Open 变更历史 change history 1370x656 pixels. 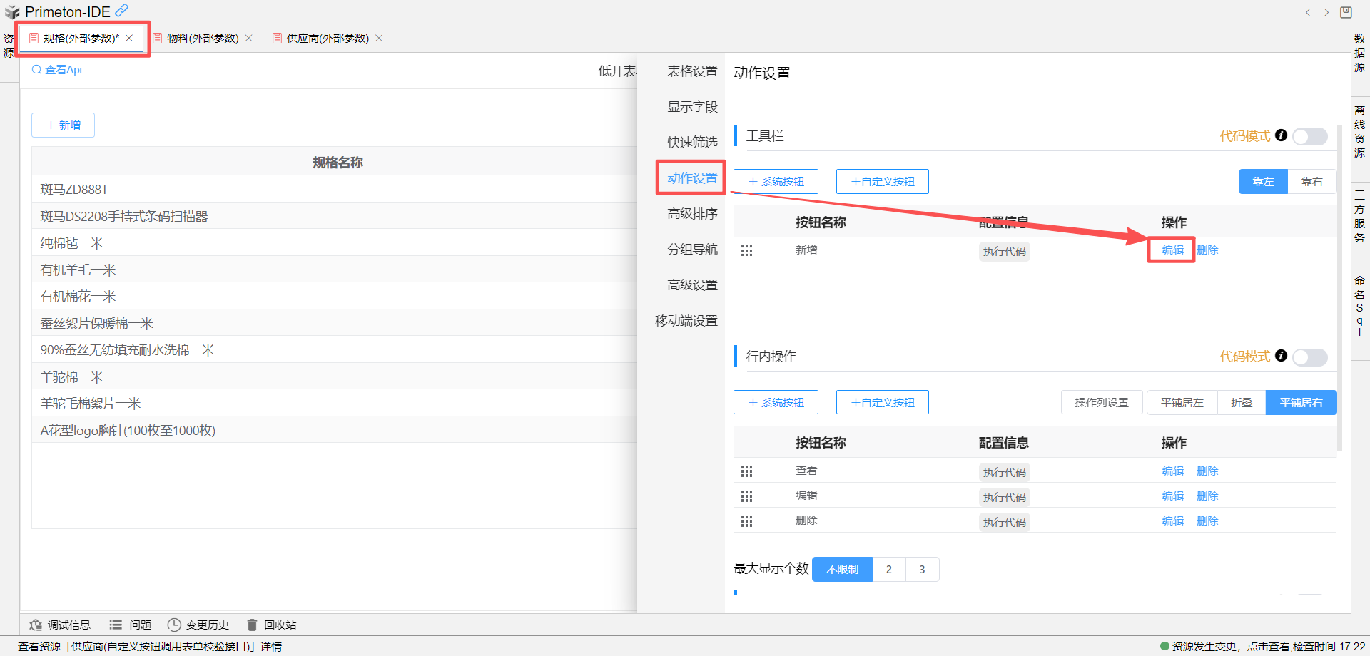[x=198, y=625]
